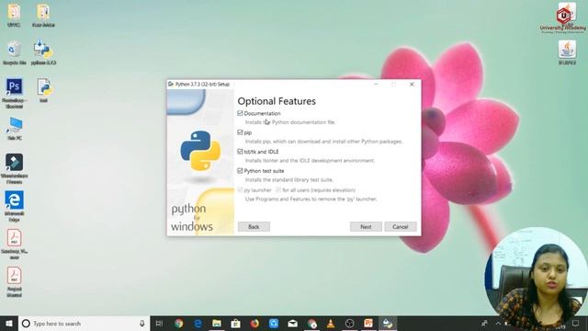Image resolution: width=588 pixels, height=331 pixels.
Task: Open Edge from the taskbar
Action: (198, 324)
